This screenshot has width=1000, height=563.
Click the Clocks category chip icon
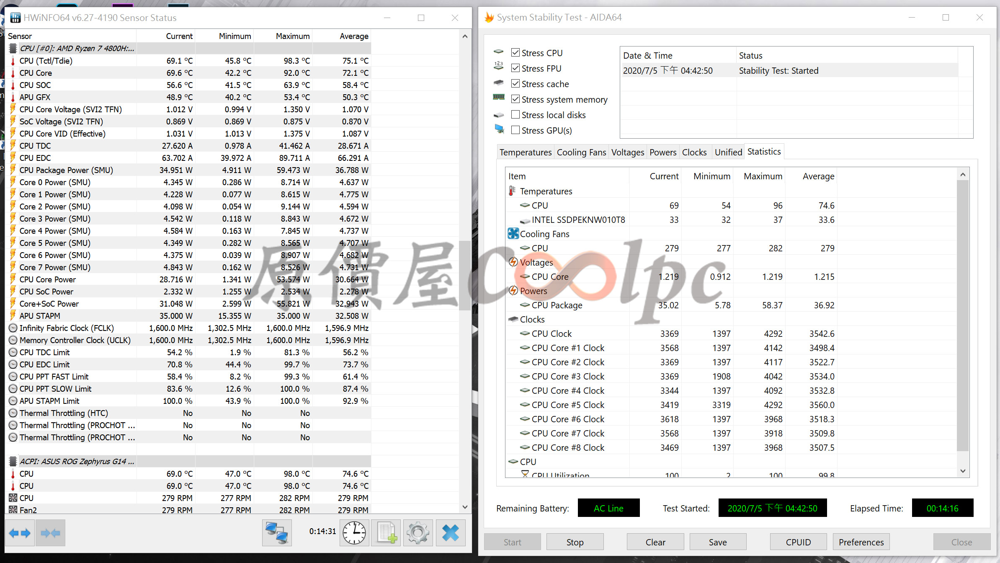coord(513,319)
